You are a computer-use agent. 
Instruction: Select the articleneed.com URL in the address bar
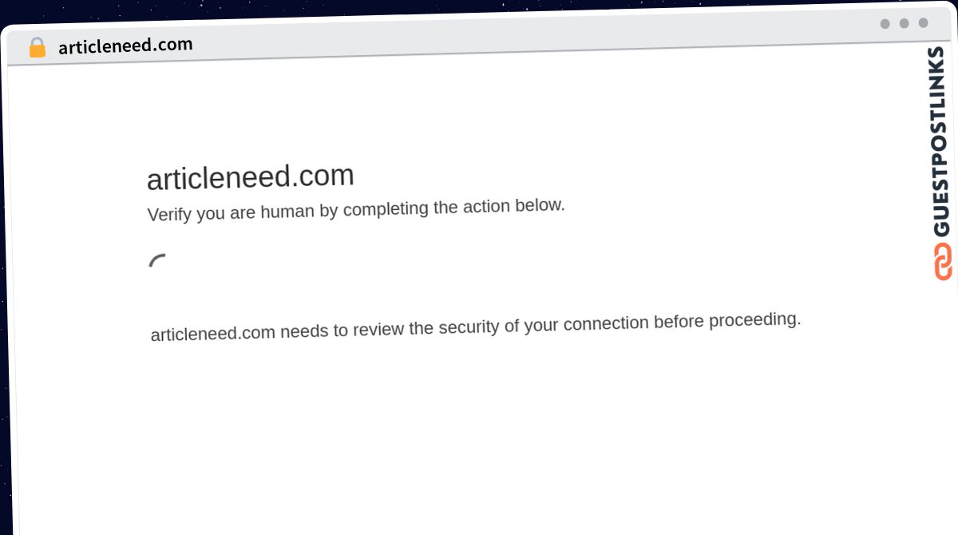click(x=125, y=46)
